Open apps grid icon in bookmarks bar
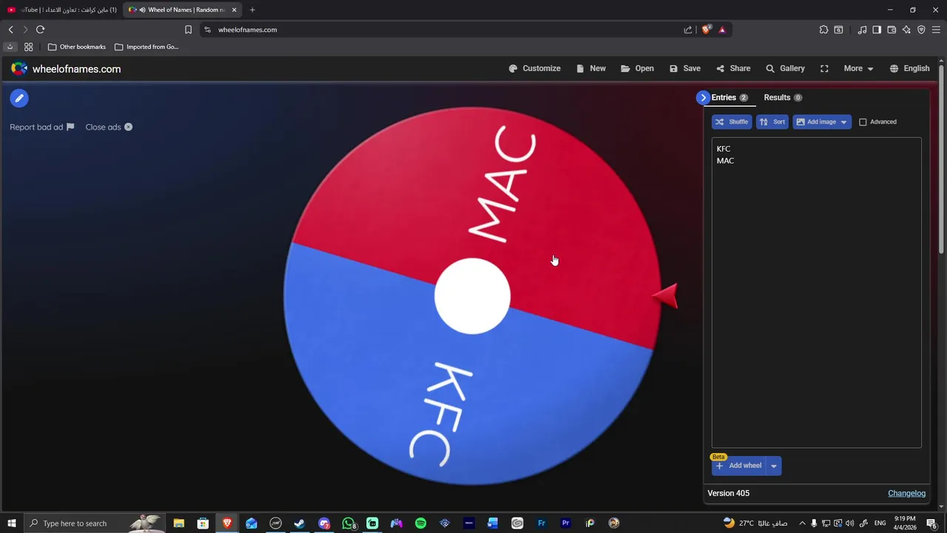 (x=28, y=47)
